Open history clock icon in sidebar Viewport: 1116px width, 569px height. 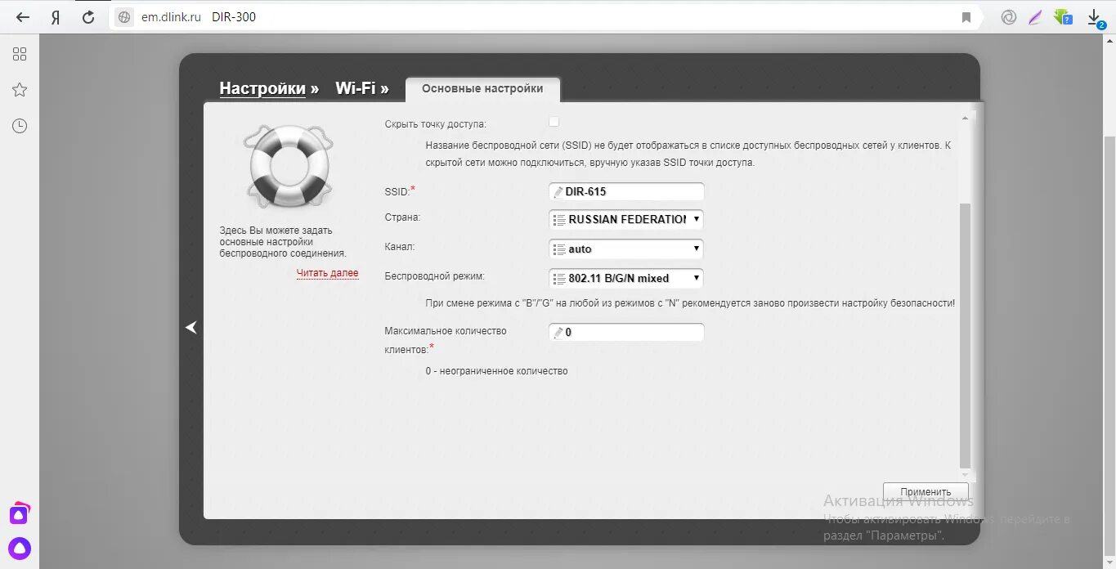pyautogui.click(x=20, y=126)
